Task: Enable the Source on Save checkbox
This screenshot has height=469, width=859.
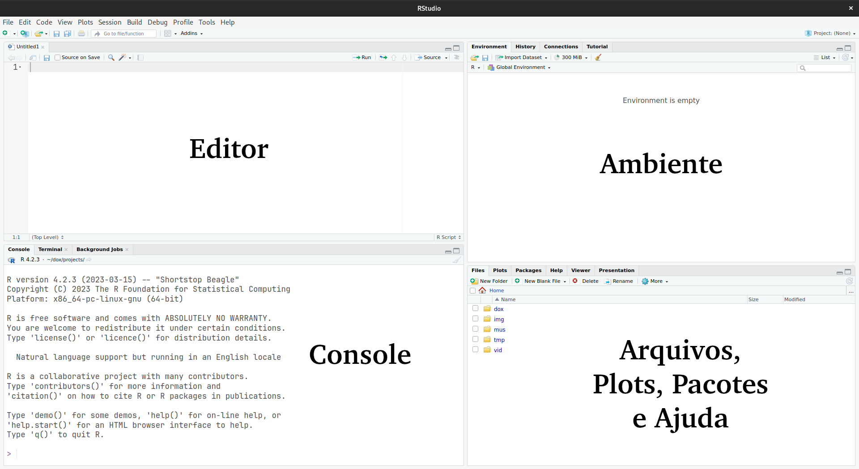Action: [x=58, y=57]
